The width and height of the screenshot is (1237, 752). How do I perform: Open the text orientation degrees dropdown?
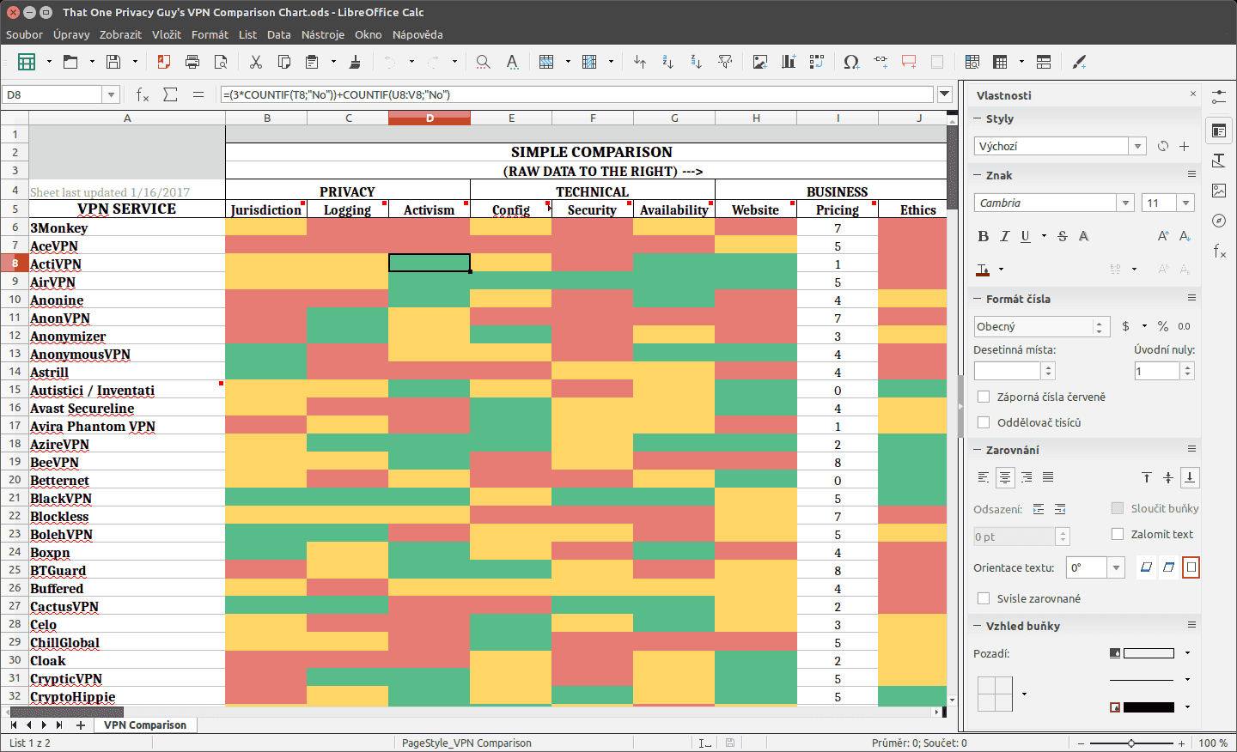pyautogui.click(x=1116, y=567)
